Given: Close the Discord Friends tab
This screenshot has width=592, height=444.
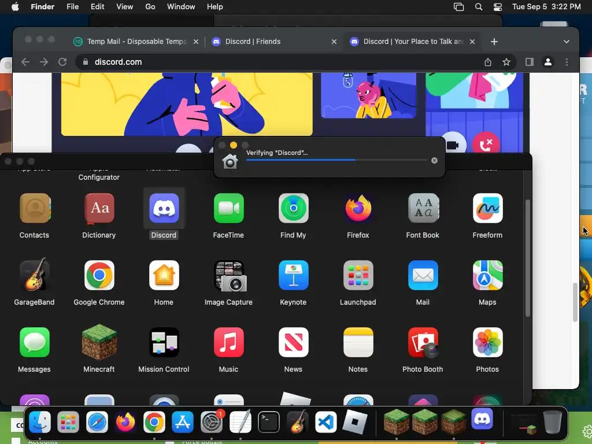Looking at the screenshot, I should point(334,42).
